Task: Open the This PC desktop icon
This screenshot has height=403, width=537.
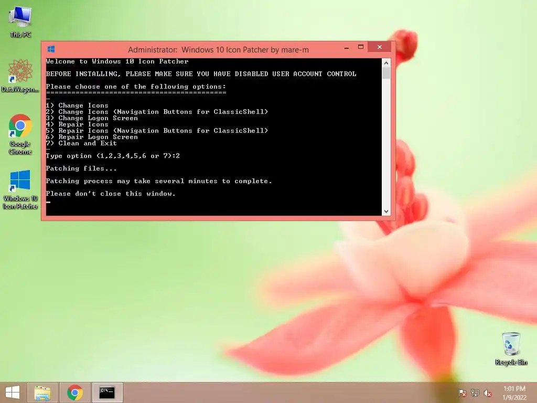Action: click(20, 21)
